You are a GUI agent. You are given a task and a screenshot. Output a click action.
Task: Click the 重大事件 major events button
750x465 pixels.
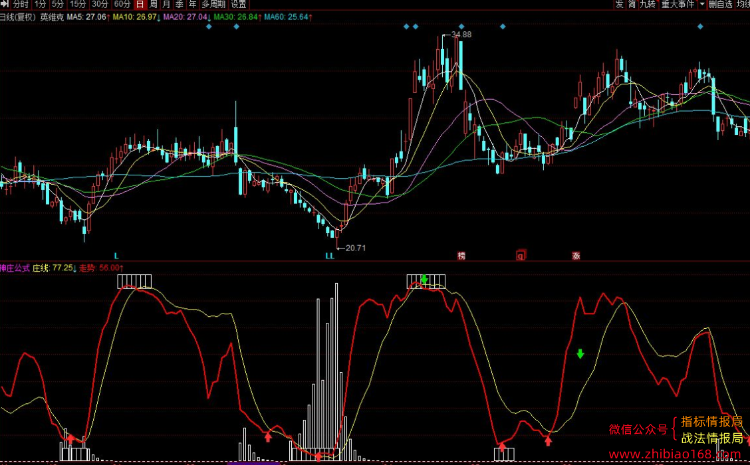[x=678, y=4]
